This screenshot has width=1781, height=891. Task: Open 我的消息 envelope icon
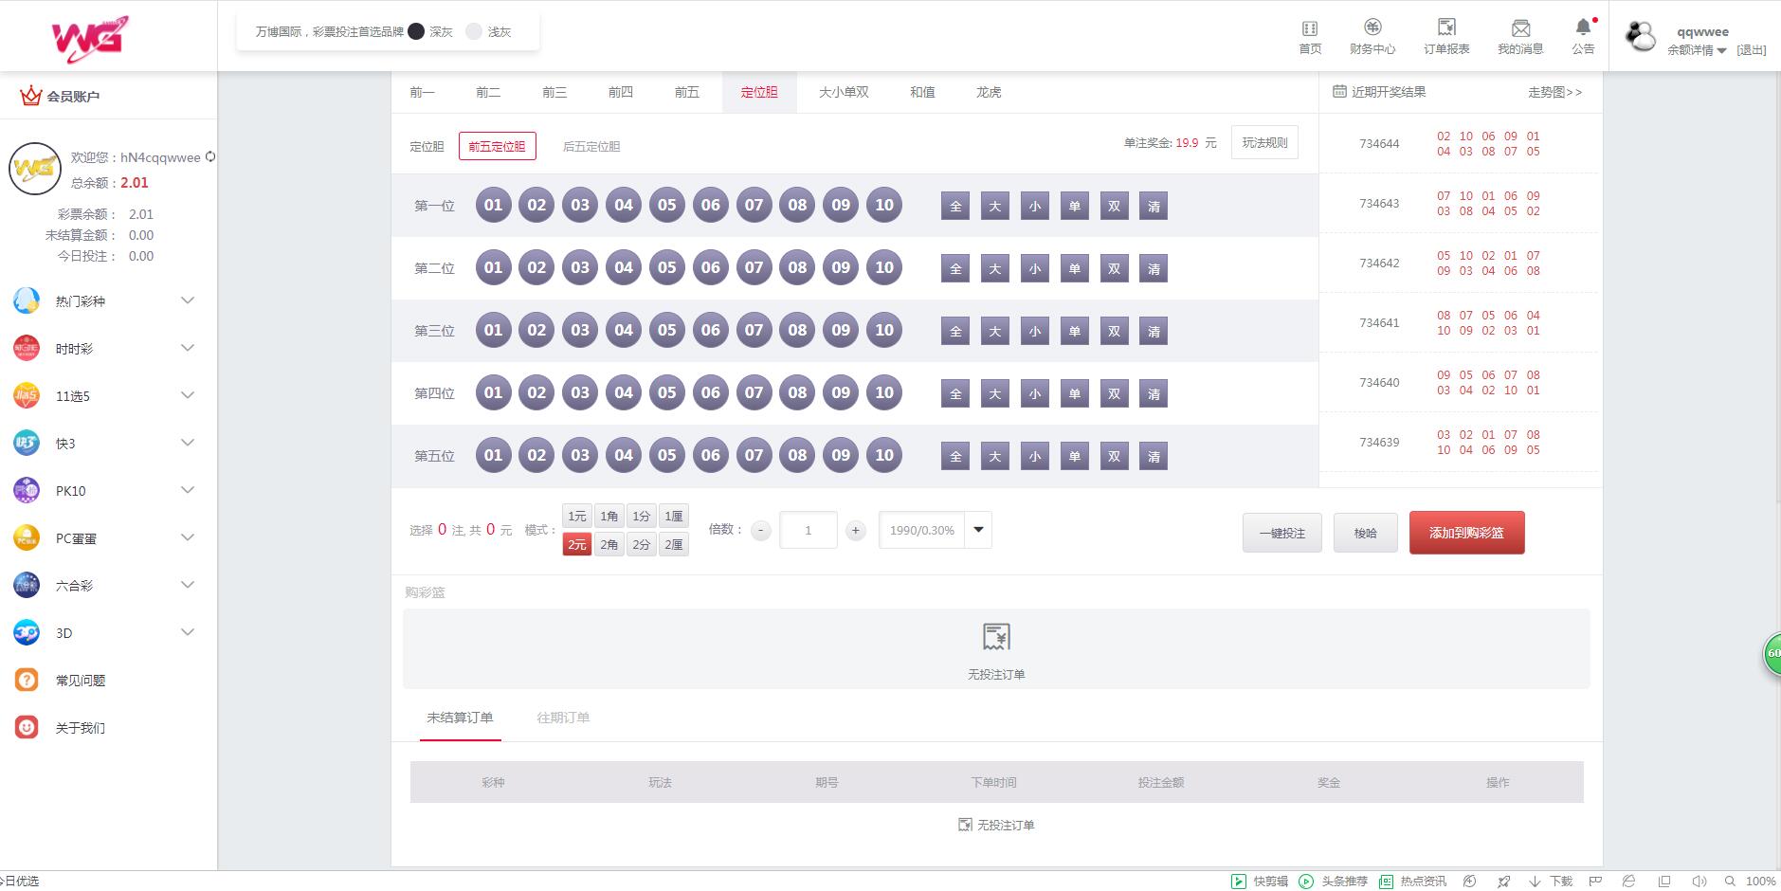pos(1520,28)
